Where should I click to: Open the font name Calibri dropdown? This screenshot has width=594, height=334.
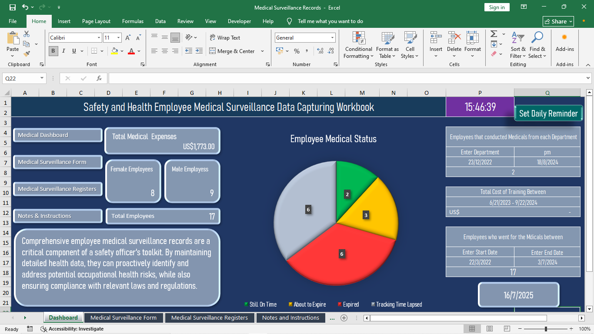(99, 38)
